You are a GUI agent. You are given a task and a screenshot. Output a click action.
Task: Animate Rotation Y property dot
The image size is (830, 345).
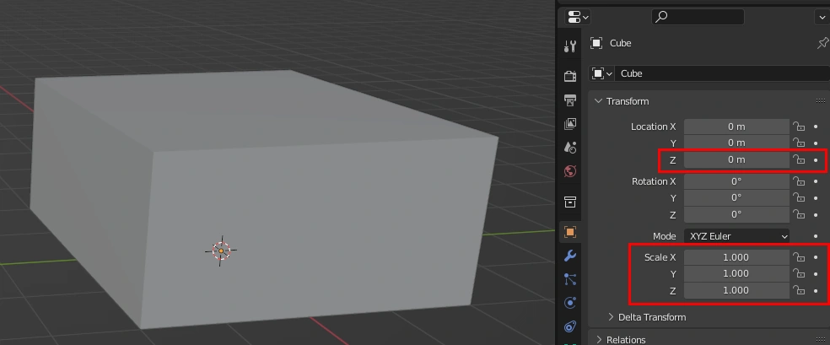(x=816, y=198)
